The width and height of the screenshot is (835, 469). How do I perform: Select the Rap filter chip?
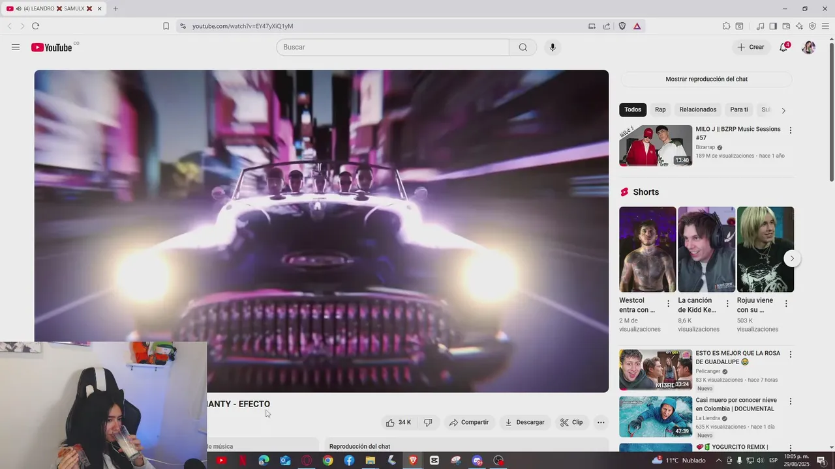(x=660, y=109)
